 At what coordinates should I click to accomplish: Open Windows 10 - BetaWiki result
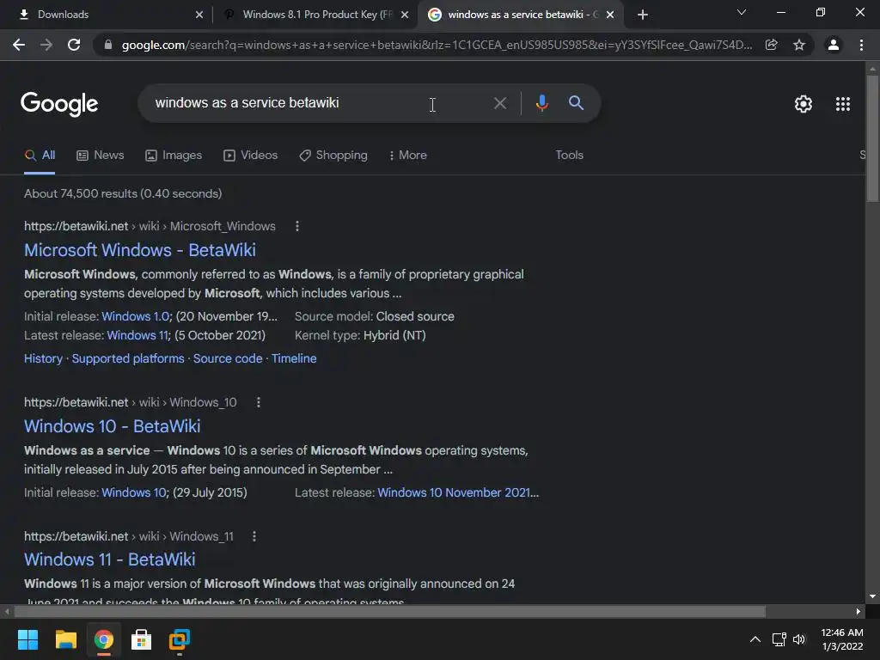click(113, 426)
